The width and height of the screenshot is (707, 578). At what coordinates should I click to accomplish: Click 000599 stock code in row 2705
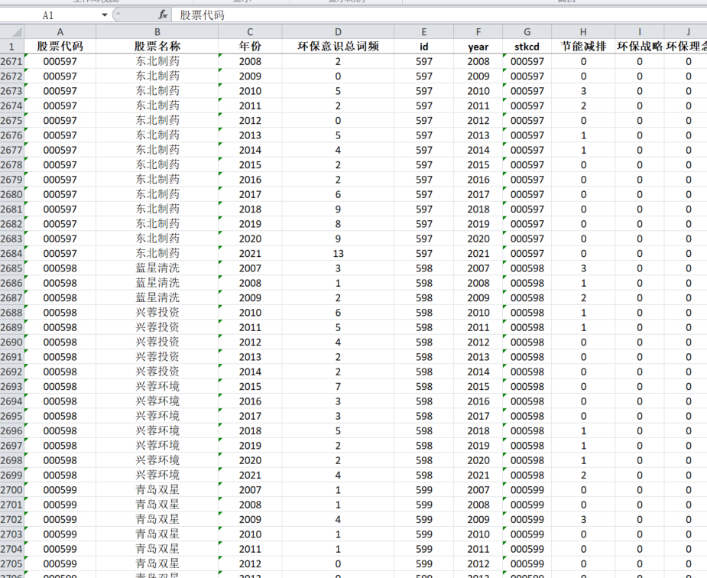[x=60, y=563]
